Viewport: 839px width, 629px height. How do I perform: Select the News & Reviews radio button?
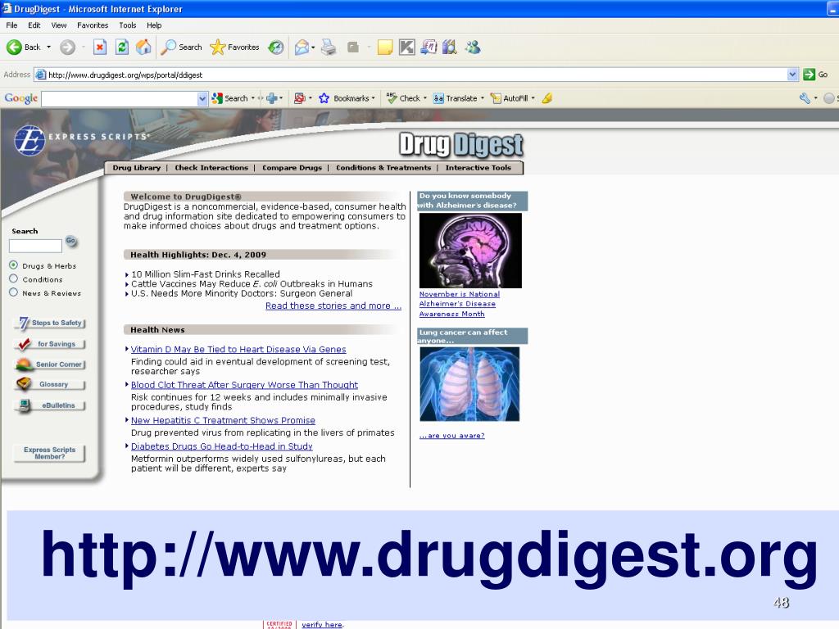click(13, 292)
